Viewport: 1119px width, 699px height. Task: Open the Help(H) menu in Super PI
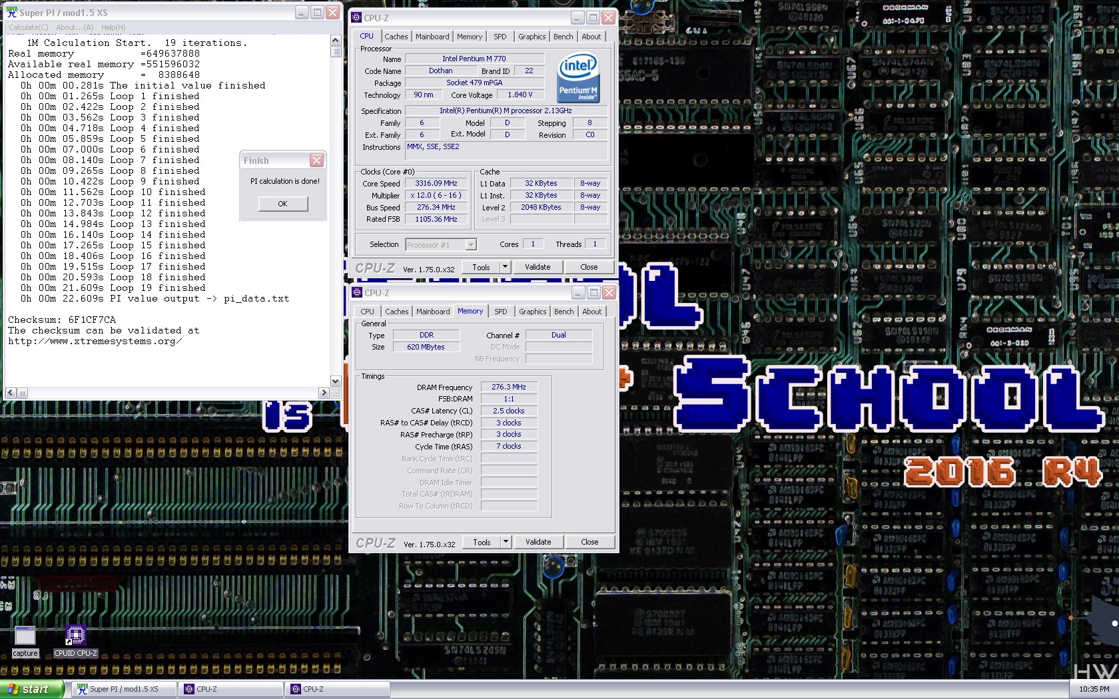[113, 27]
